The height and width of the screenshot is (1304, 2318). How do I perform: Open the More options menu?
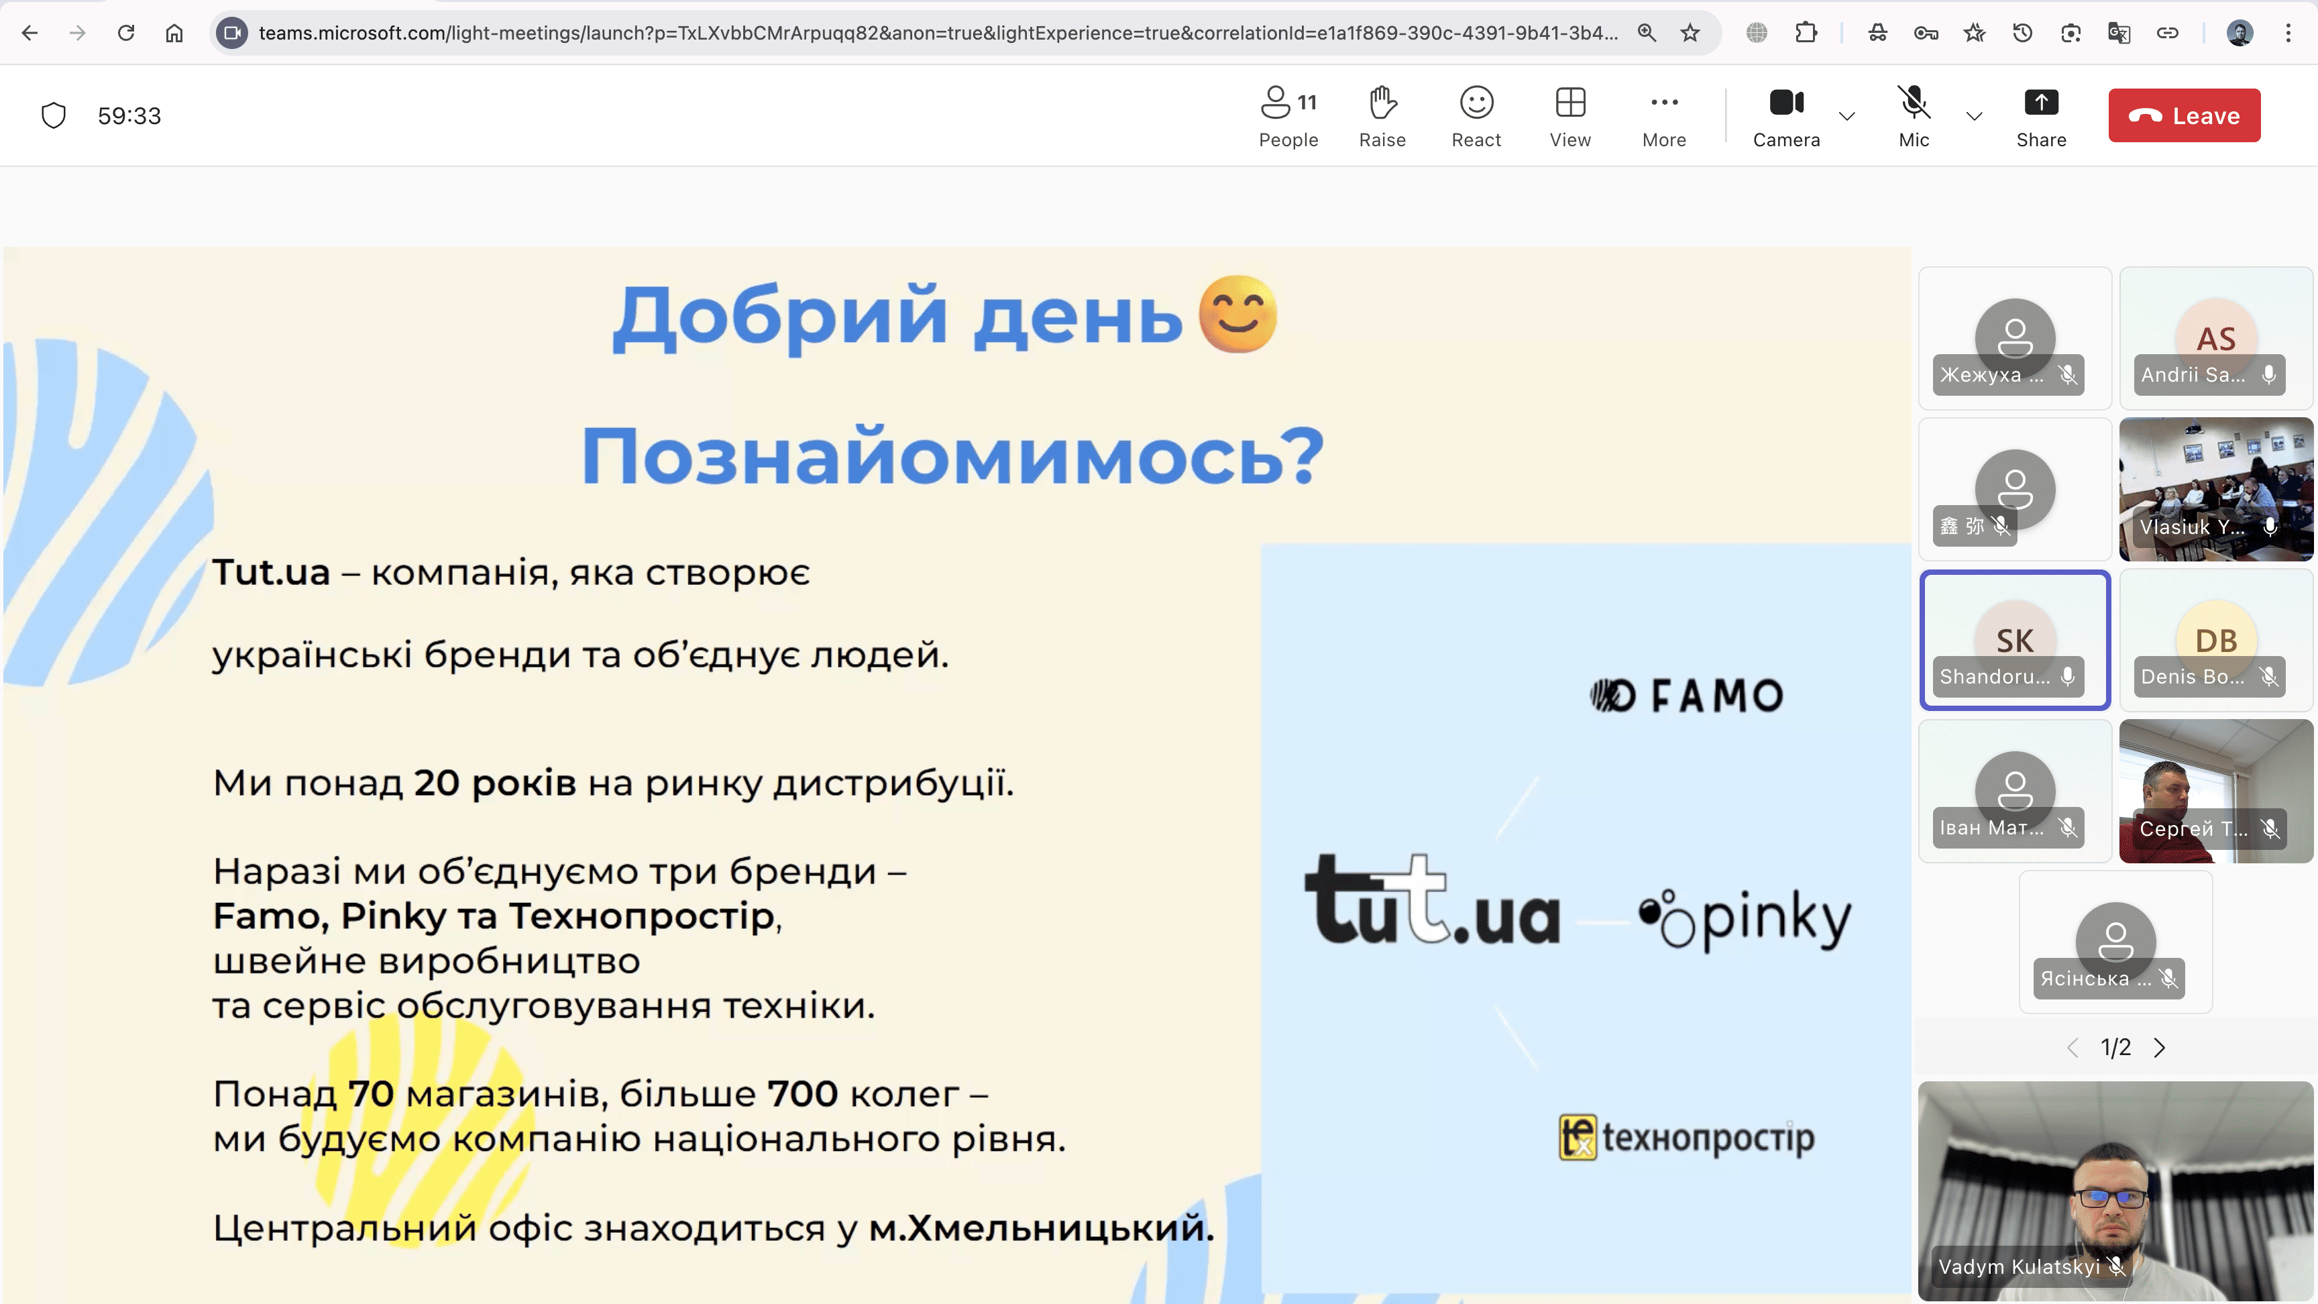(x=1664, y=115)
